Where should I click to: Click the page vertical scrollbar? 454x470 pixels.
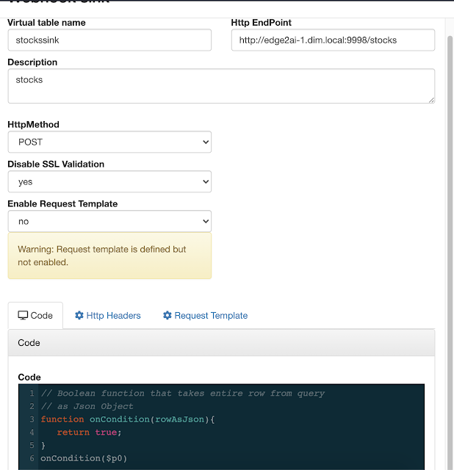click(x=449, y=220)
